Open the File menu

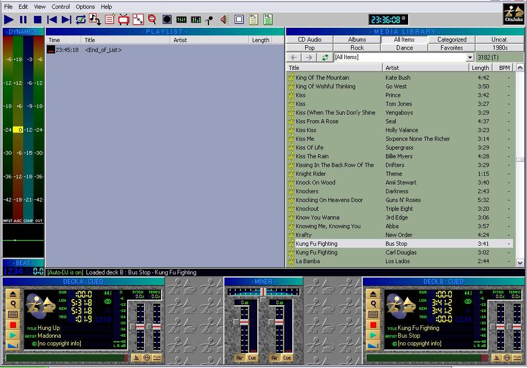point(8,7)
